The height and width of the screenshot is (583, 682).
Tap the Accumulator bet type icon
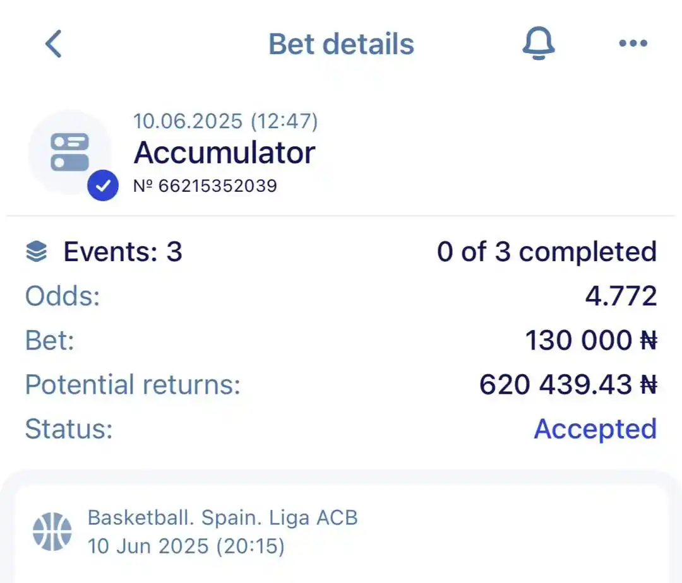(x=69, y=152)
